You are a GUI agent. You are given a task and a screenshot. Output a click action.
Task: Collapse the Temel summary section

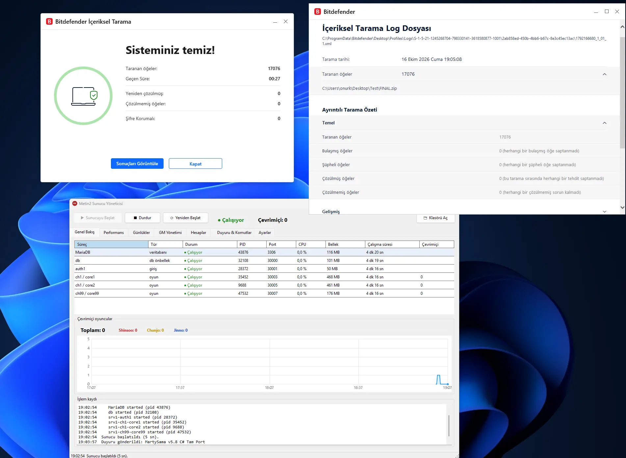pos(604,123)
